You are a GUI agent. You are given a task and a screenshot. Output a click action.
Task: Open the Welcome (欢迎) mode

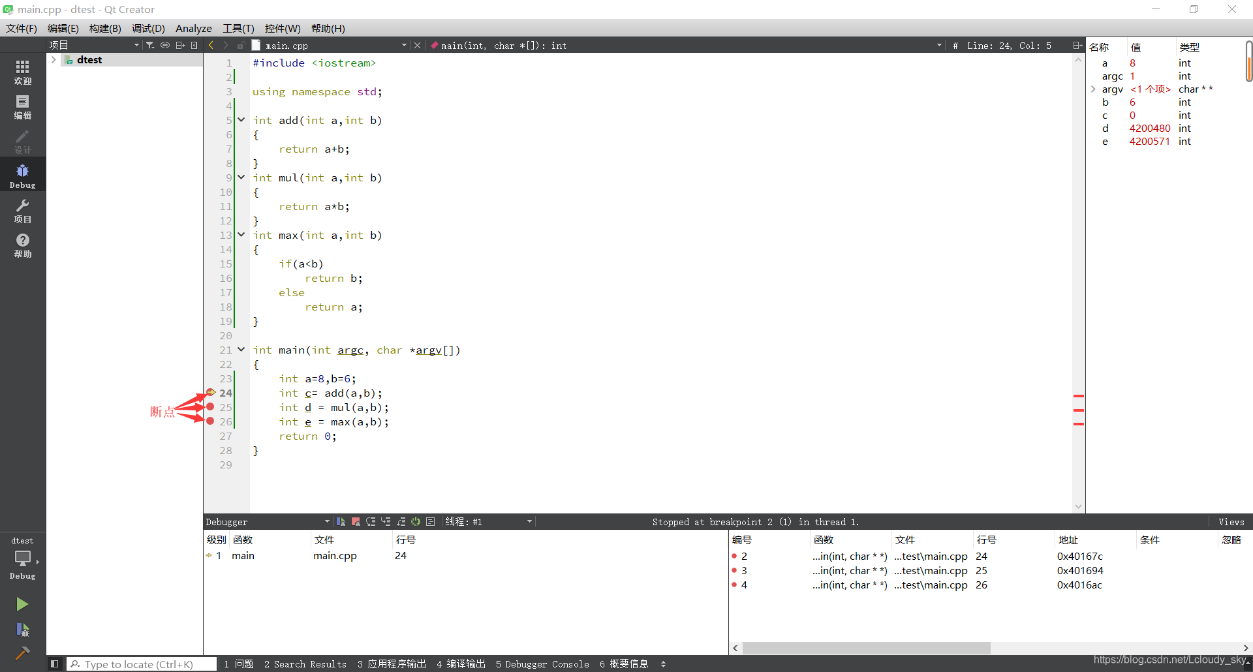click(23, 72)
